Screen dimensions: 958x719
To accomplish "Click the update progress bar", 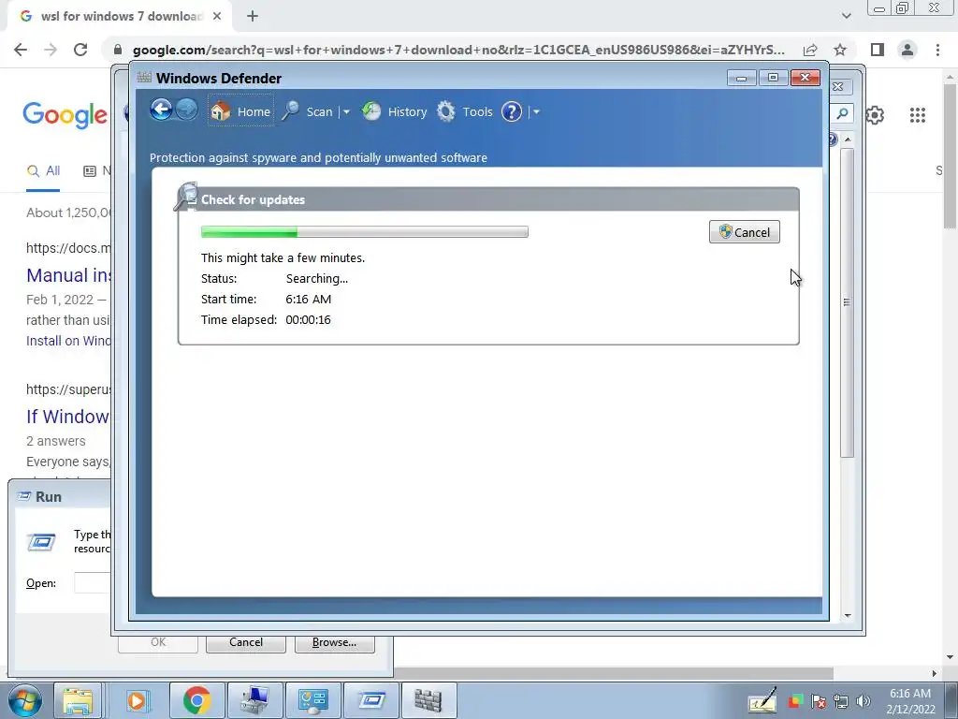I will tap(364, 232).
